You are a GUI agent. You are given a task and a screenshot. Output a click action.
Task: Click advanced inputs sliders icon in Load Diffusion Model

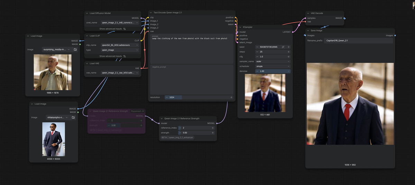click(124, 29)
